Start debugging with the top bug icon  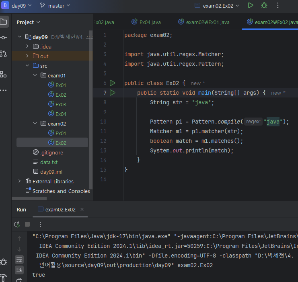[264, 6]
